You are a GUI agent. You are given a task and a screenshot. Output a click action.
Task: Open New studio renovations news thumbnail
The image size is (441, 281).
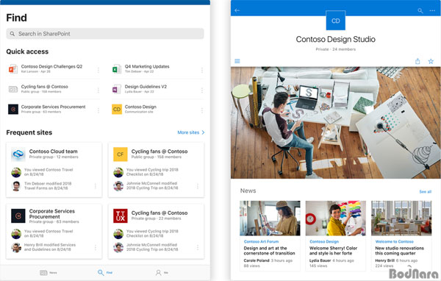pos(401,218)
